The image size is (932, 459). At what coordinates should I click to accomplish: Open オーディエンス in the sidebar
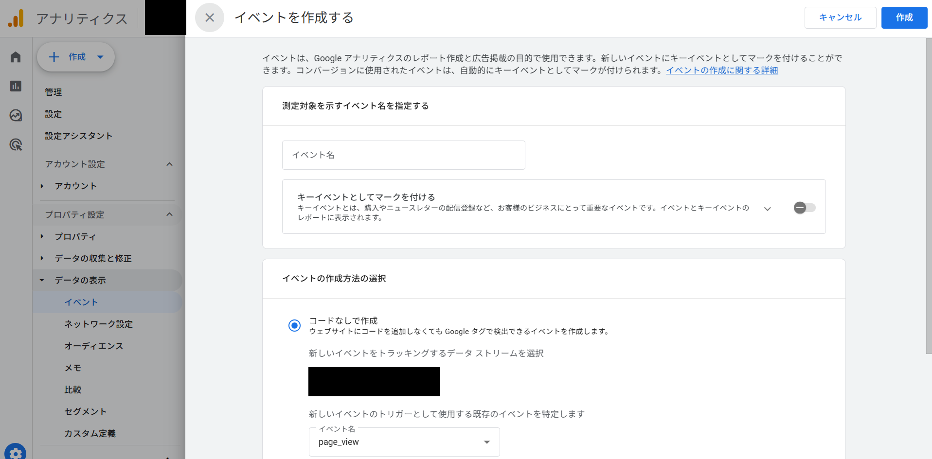point(93,346)
